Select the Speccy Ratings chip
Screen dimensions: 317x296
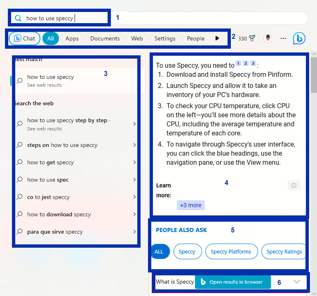(284, 251)
